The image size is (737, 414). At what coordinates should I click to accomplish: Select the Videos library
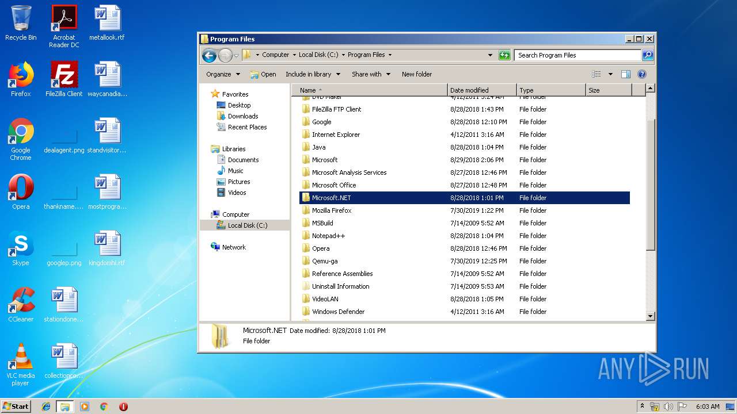pos(231,193)
